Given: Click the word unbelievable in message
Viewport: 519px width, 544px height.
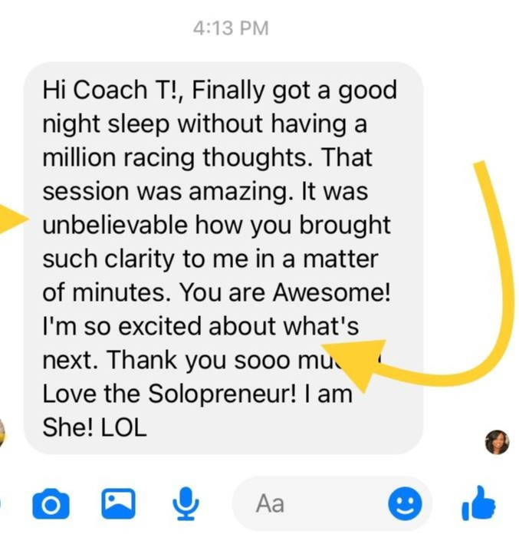Looking at the screenshot, I should [115, 225].
